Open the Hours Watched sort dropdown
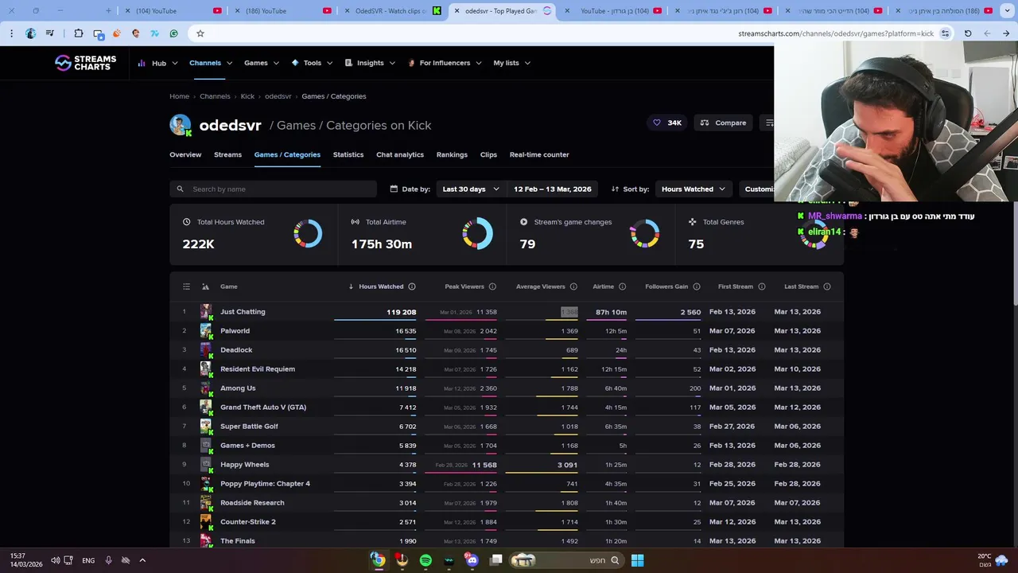The image size is (1018, 573). click(693, 189)
